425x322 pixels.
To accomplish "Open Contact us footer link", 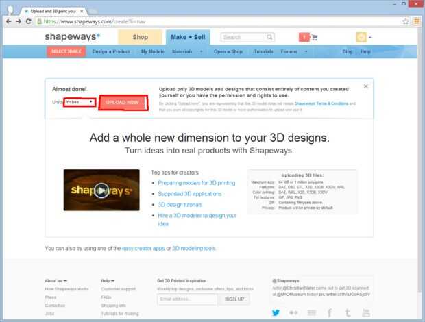I will [55, 305].
